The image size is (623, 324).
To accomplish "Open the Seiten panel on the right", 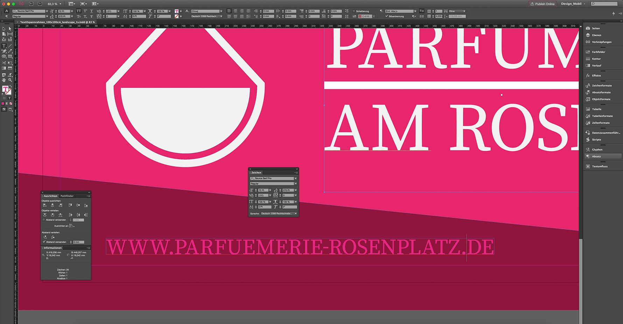I will (x=595, y=28).
